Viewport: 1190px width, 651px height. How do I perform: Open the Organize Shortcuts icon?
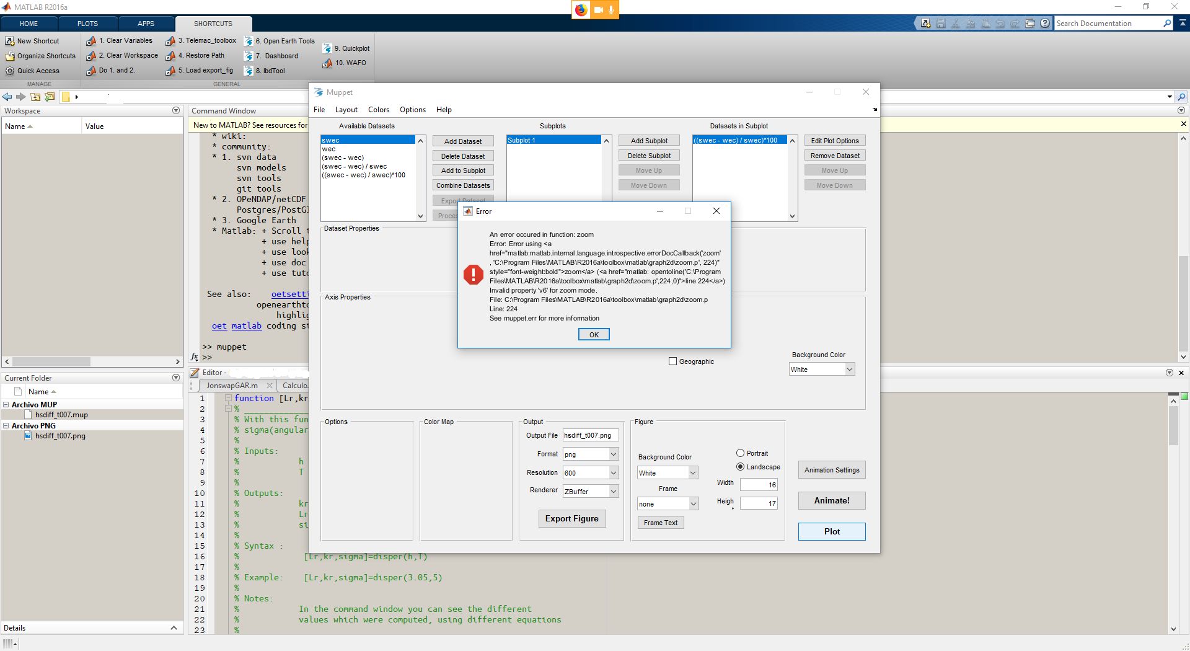pos(10,56)
